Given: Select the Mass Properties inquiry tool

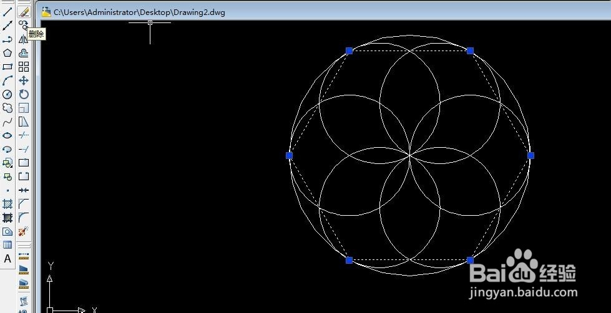Looking at the screenshot, I should (x=24, y=284).
